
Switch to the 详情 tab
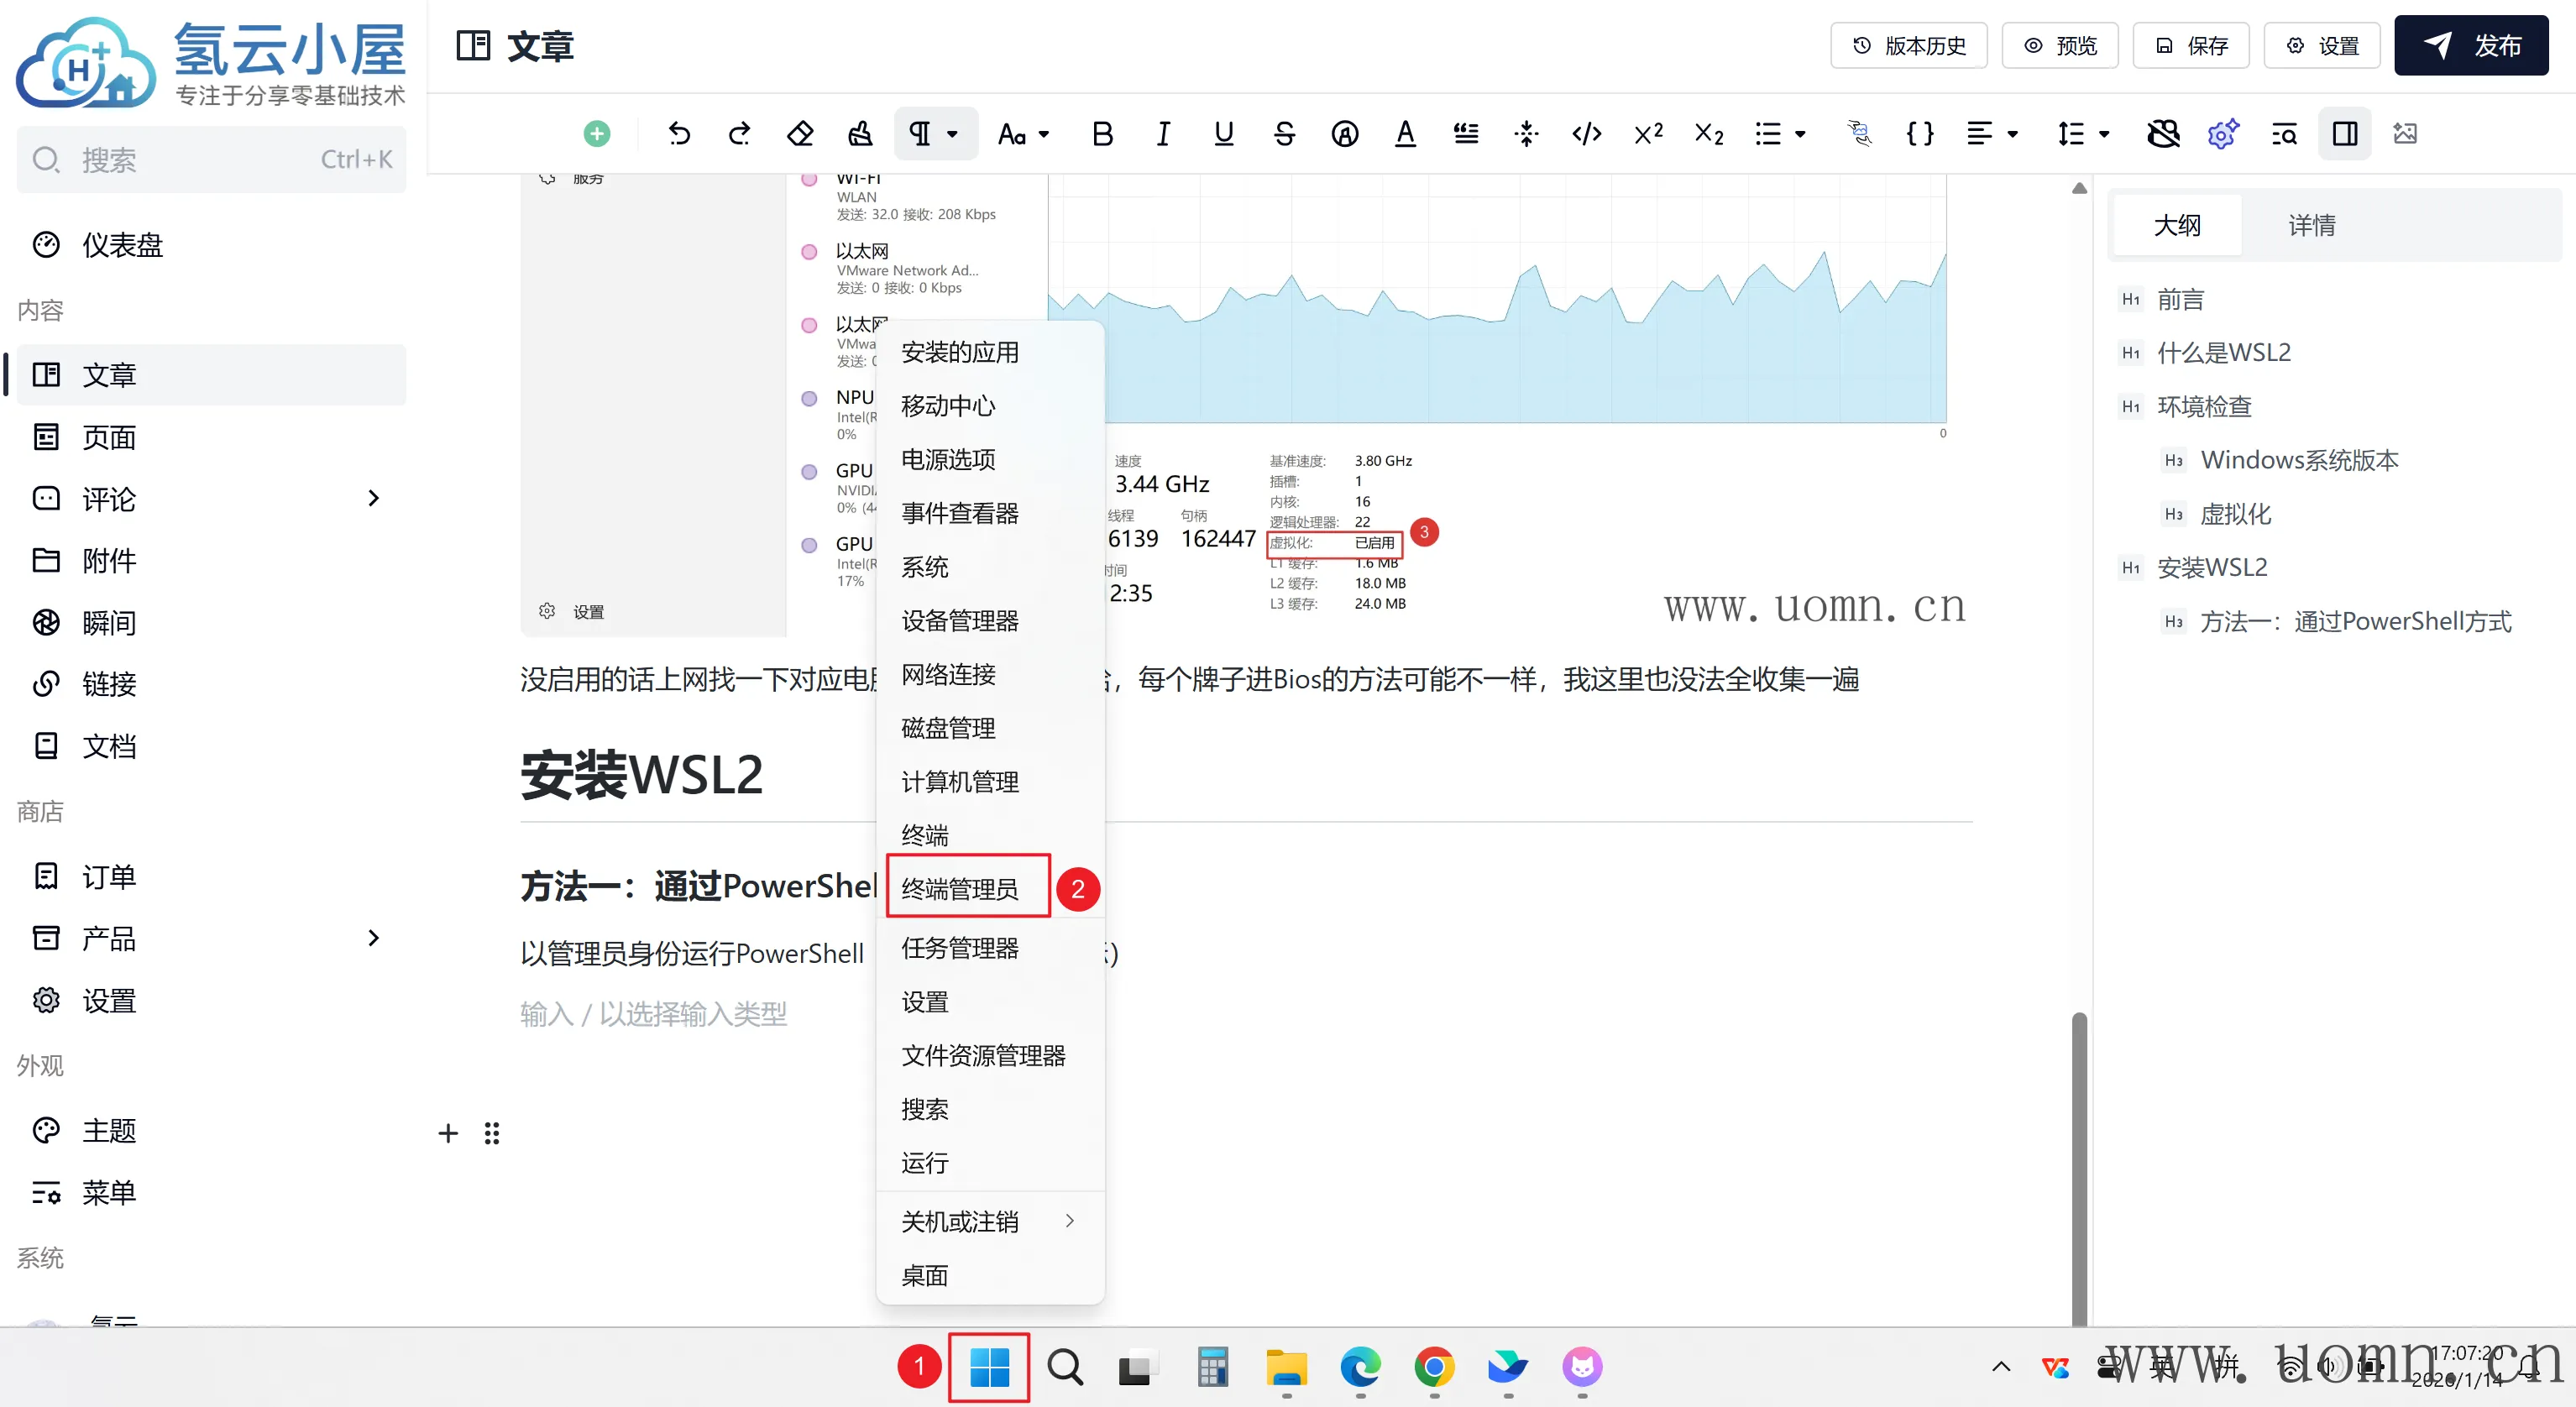(x=2311, y=225)
